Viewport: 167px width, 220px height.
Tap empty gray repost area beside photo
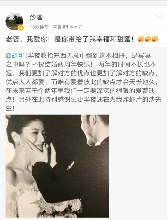[137, 166]
